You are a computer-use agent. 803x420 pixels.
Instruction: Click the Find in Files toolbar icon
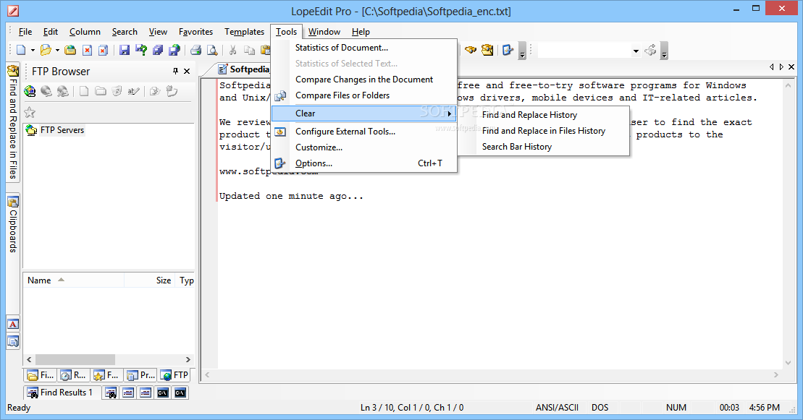[x=487, y=50]
